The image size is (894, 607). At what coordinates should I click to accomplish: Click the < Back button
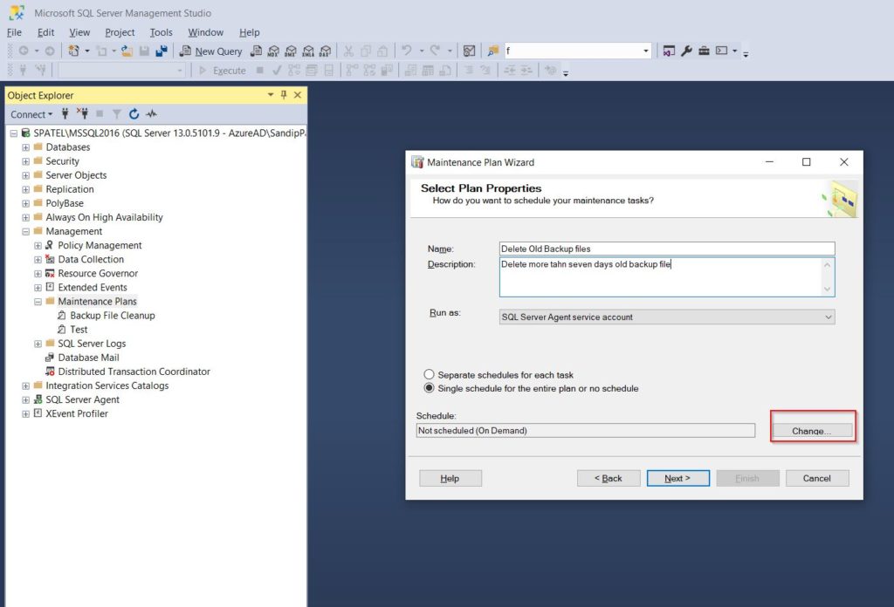coord(609,478)
